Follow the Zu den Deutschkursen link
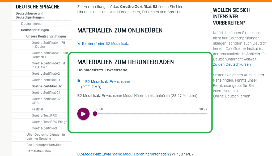The width and height of the screenshot is (272, 156). point(232,64)
